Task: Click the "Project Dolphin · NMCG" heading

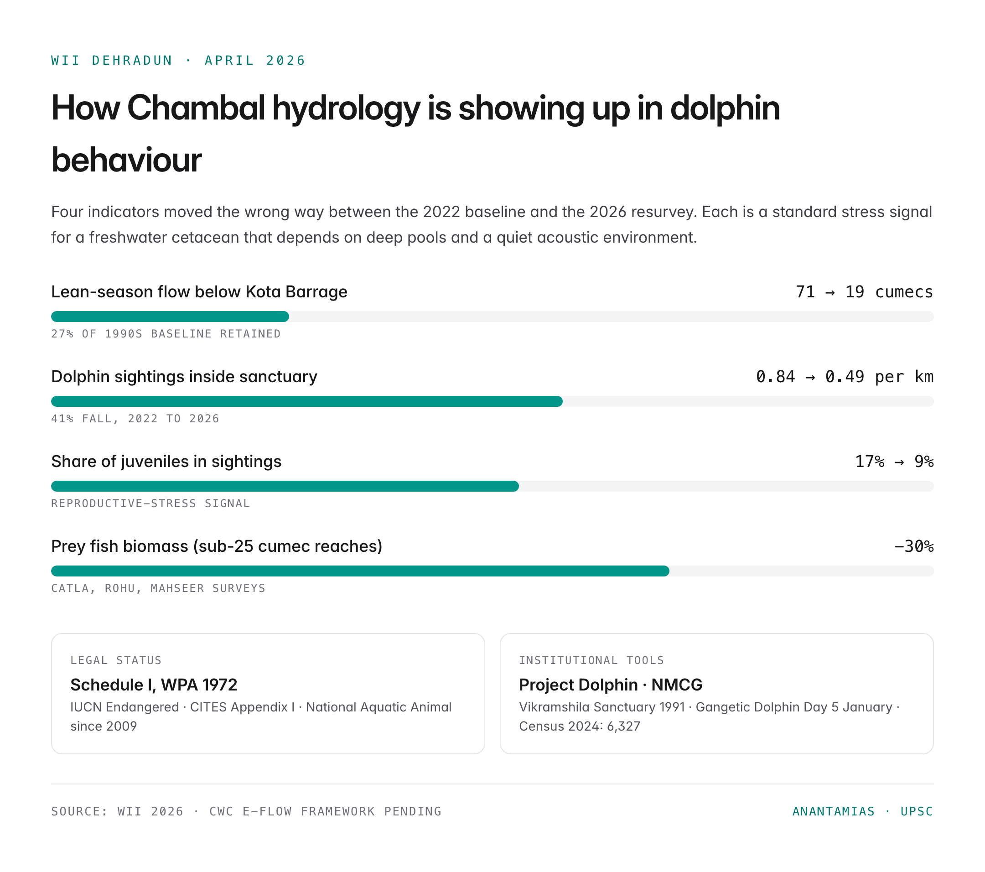Action: (611, 685)
